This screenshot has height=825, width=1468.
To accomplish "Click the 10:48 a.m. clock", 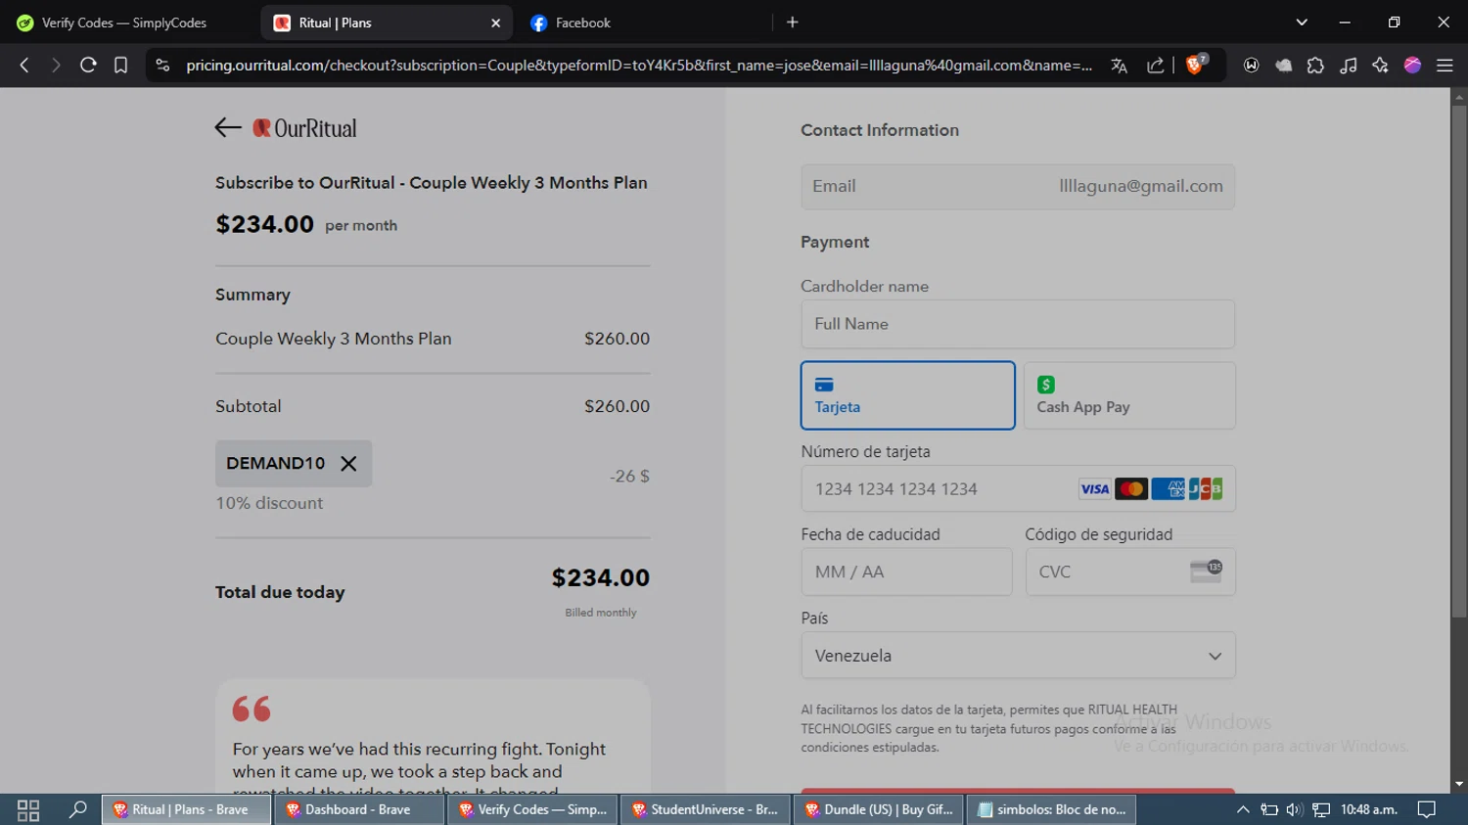I will (x=1368, y=809).
